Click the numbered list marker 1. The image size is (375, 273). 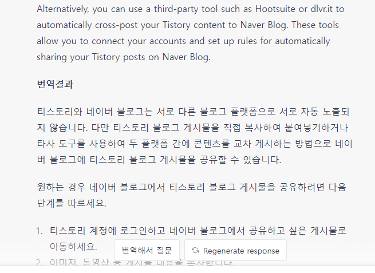click(x=40, y=231)
